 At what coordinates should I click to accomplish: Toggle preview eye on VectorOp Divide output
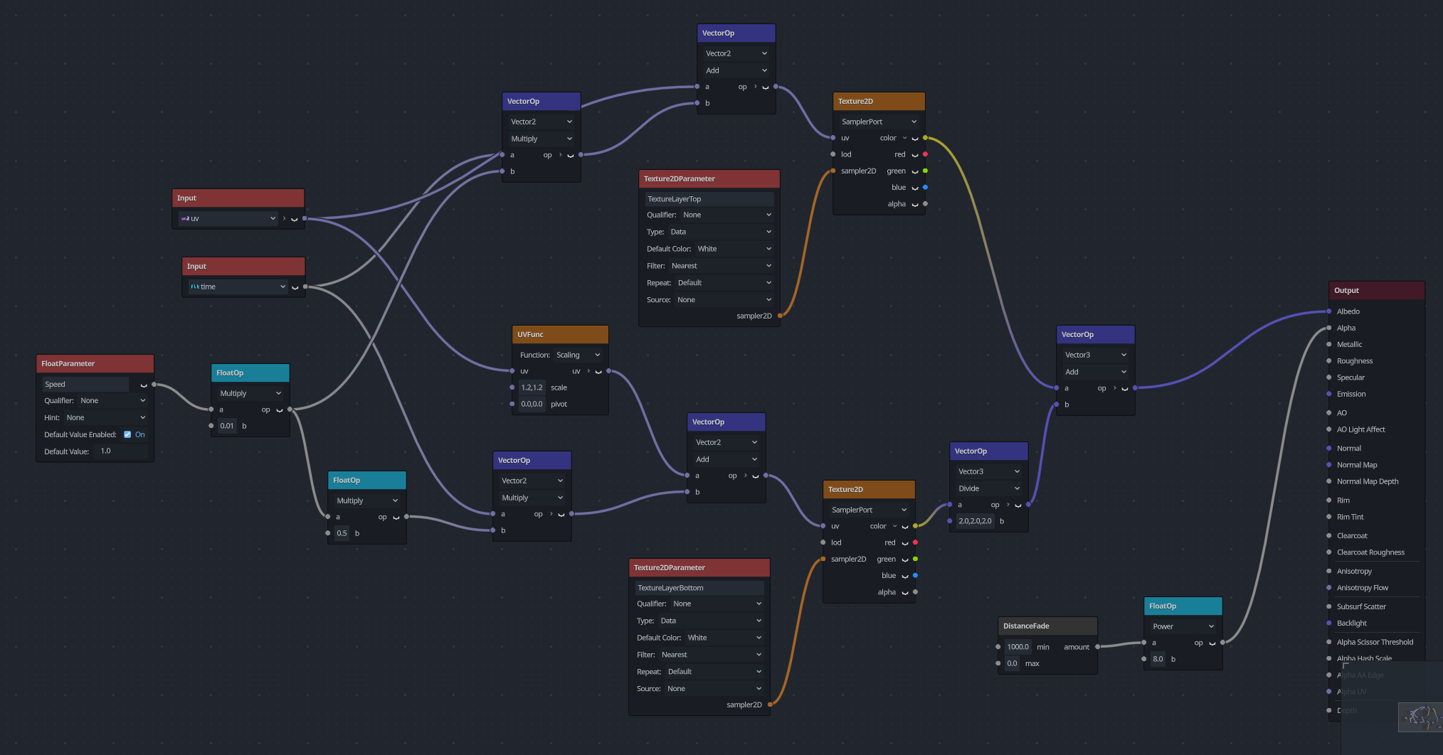tap(1018, 505)
